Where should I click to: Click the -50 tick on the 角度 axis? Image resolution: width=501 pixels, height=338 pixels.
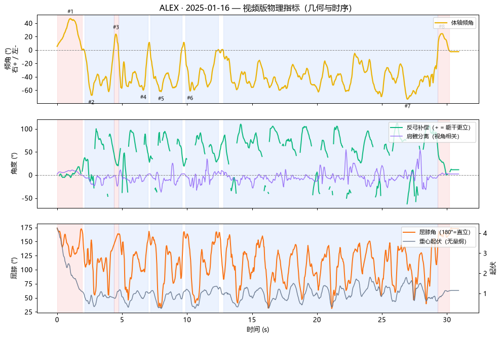27,198
